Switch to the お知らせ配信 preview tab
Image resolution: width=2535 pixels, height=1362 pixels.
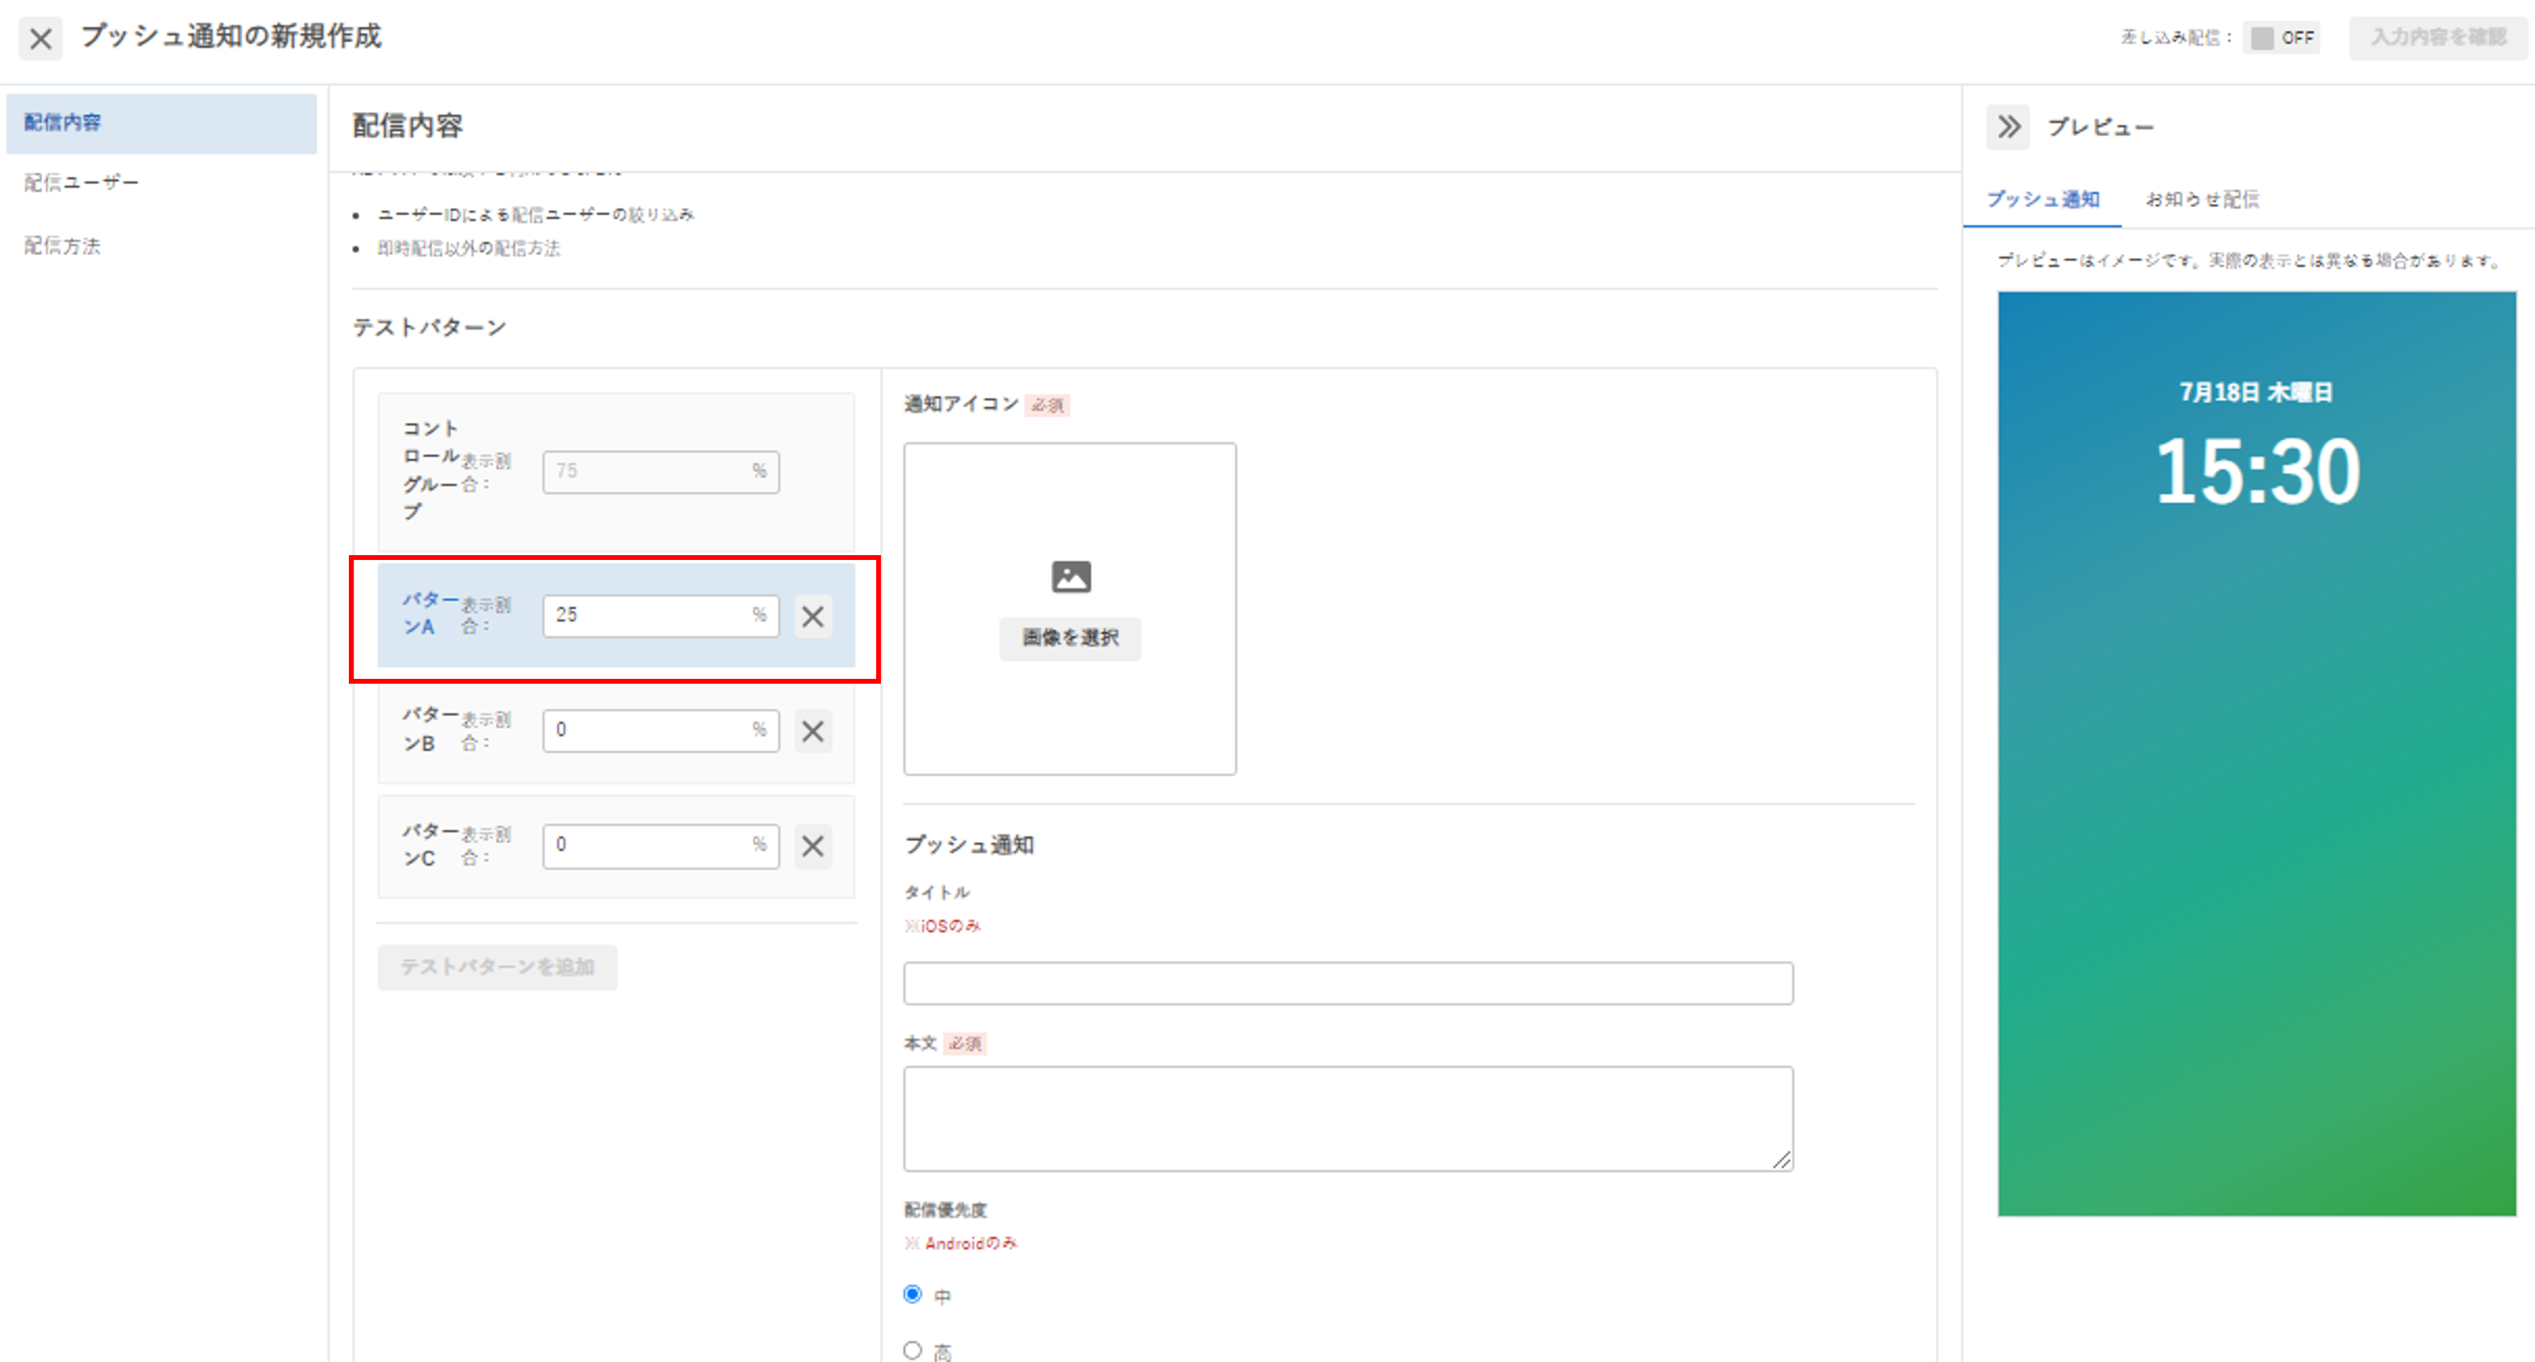coord(2203,200)
